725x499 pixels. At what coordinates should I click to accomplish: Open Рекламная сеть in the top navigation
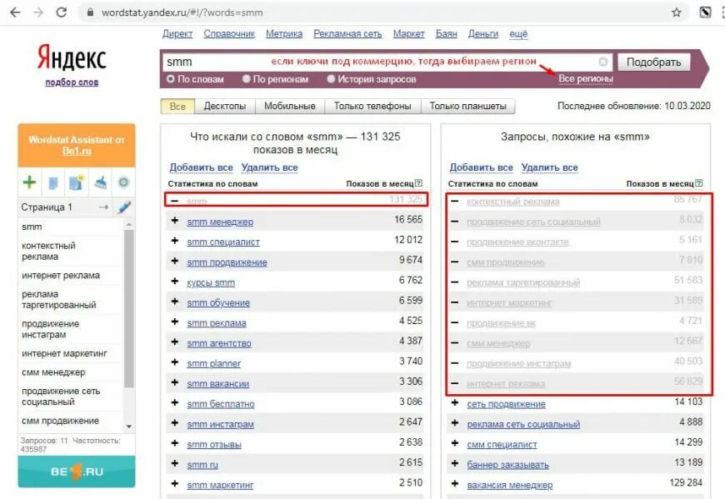[x=347, y=33]
